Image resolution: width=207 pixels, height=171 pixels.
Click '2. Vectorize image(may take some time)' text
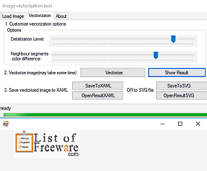(x=40, y=72)
